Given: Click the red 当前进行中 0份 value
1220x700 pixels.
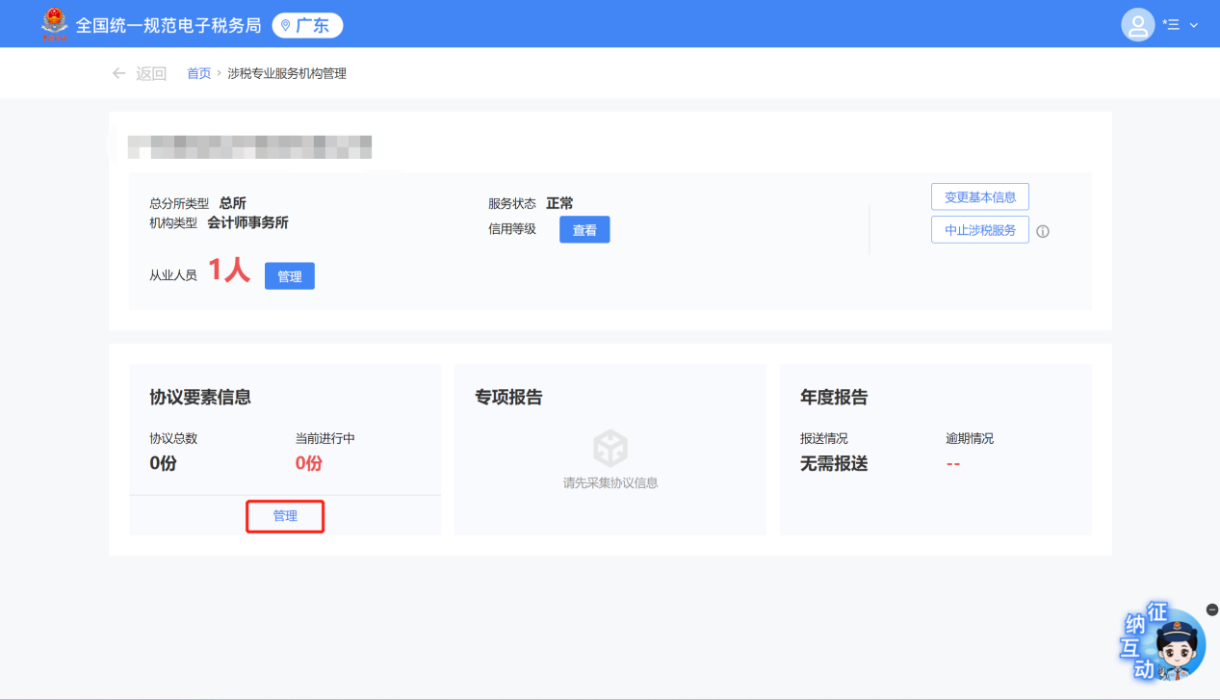Looking at the screenshot, I should 308,463.
